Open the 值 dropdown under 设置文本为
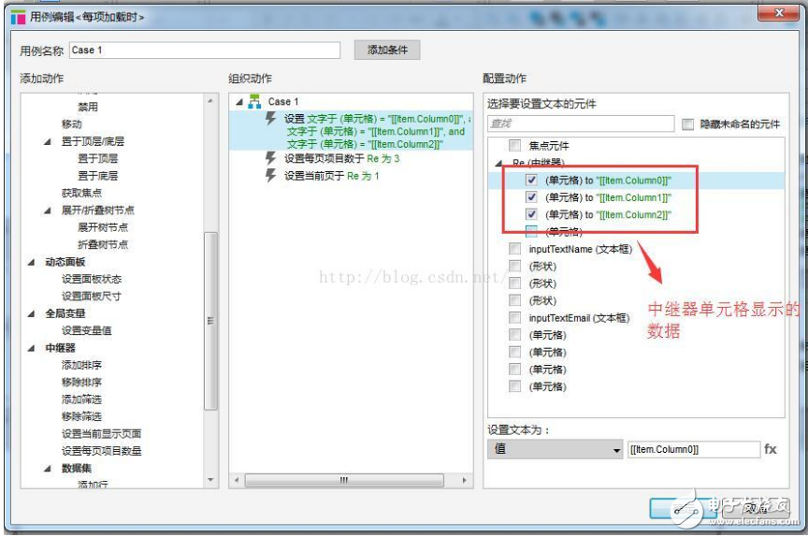Screen dimensions: 808x537 click(555, 450)
